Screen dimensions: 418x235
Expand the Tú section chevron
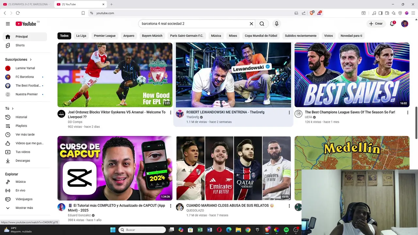pyautogui.click(x=13, y=108)
